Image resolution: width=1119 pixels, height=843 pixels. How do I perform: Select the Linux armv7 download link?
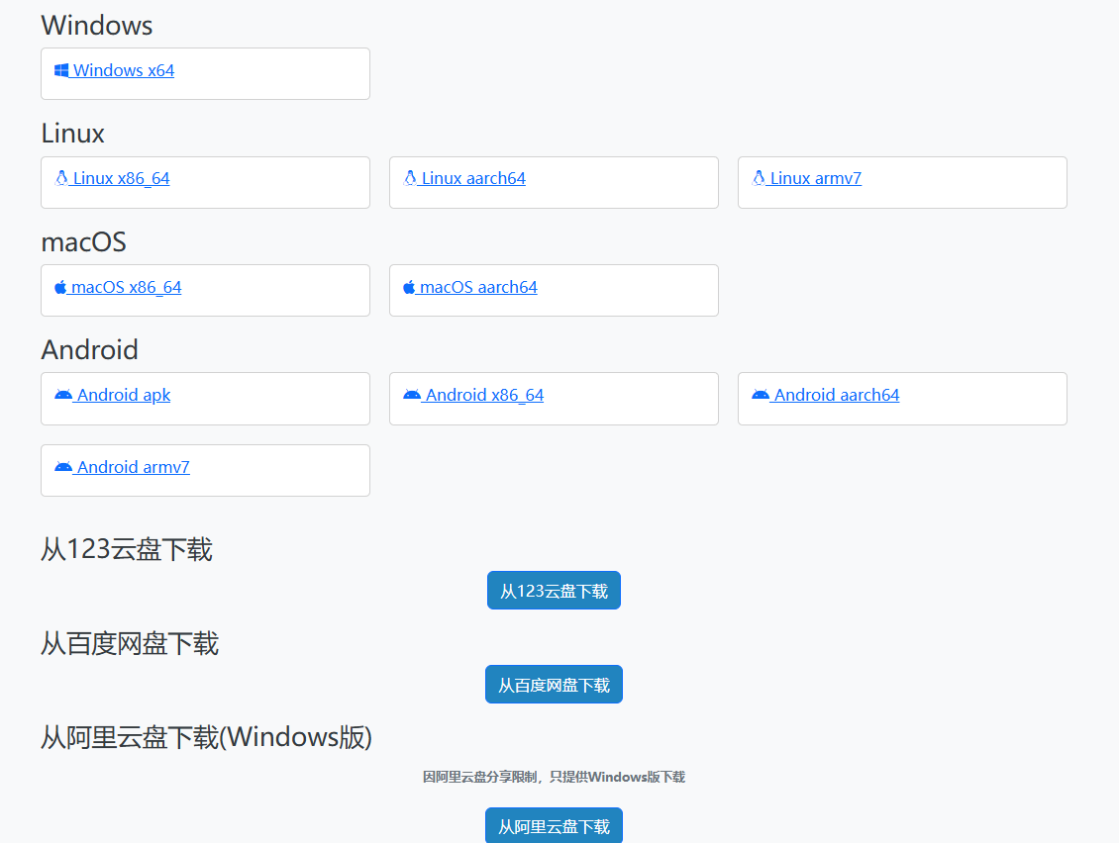point(815,178)
